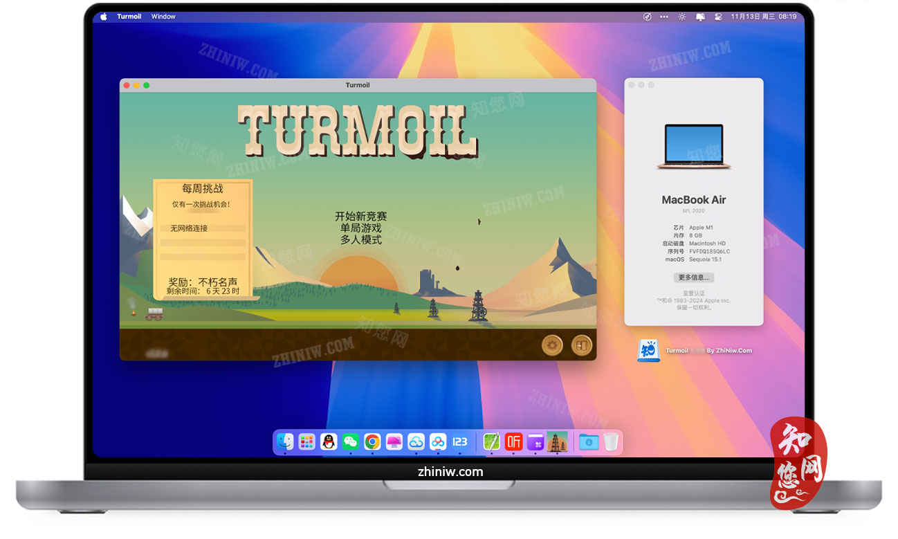
Task: Click the serial number FVFDQ18SQ6LC
Action: click(709, 251)
